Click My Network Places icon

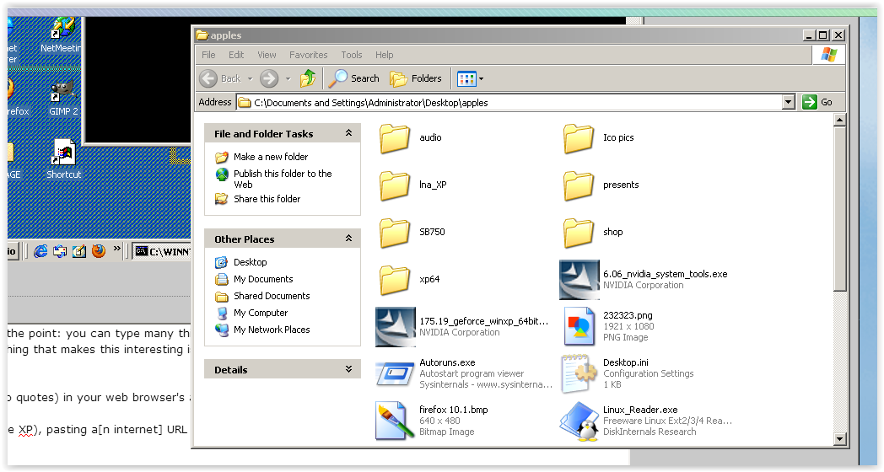click(x=222, y=330)
